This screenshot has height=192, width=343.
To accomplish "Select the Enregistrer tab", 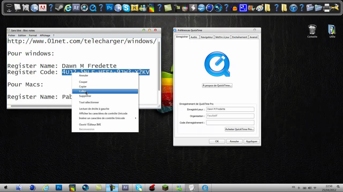I will pos(182,37).
